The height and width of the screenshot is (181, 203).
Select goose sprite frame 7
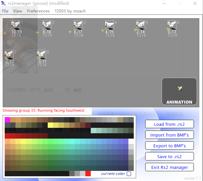(9, 55)
